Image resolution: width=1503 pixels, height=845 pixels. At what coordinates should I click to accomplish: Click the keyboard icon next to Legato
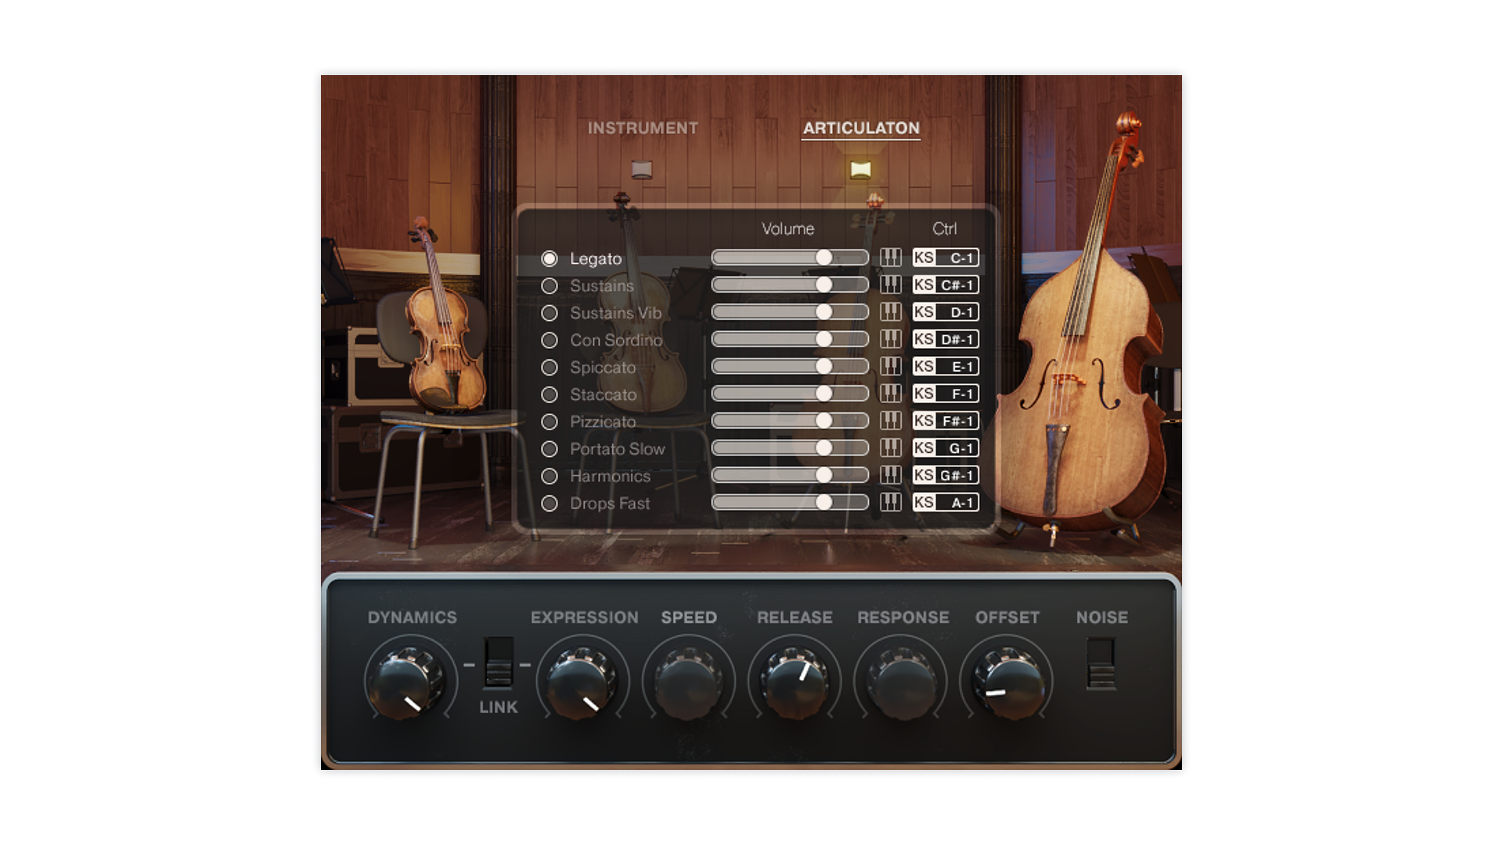click(890, 257)
